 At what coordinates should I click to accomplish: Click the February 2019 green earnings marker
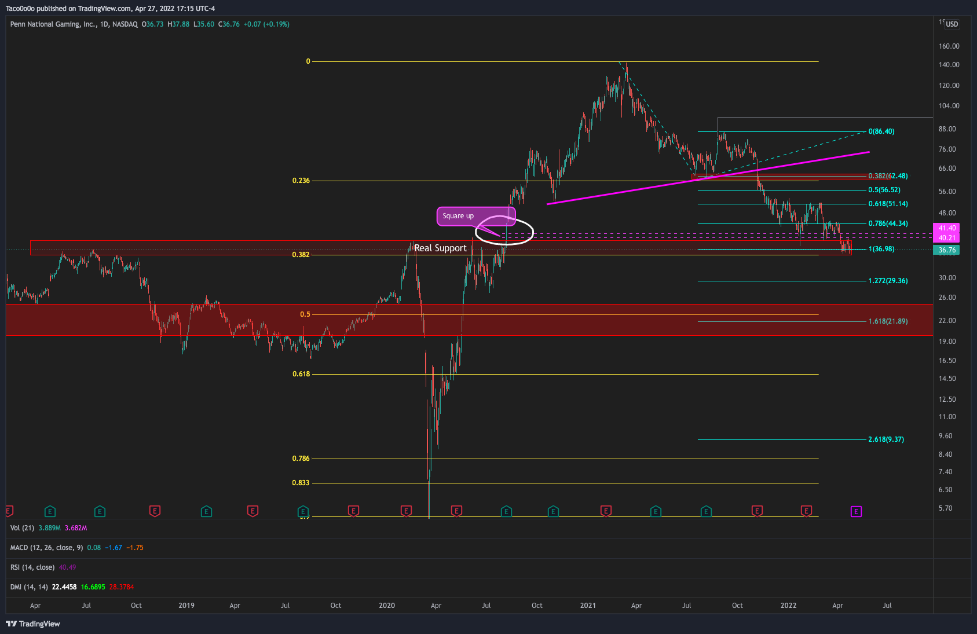pyautogui.click(x=206, y=511)
